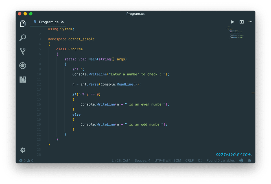Change encoding via UTF-8 with BOM

168,160
